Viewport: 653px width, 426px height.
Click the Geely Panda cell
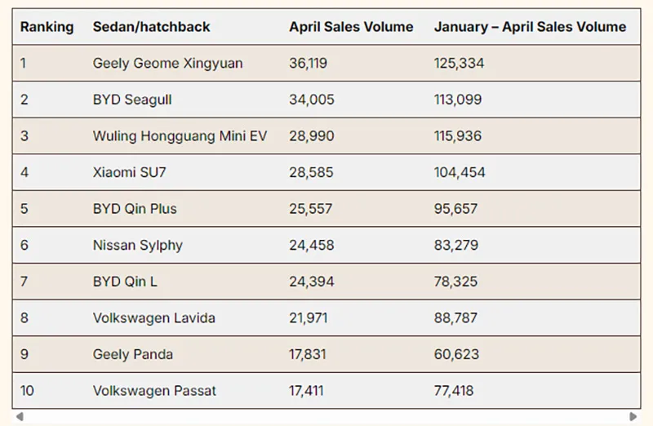point(133,354)
